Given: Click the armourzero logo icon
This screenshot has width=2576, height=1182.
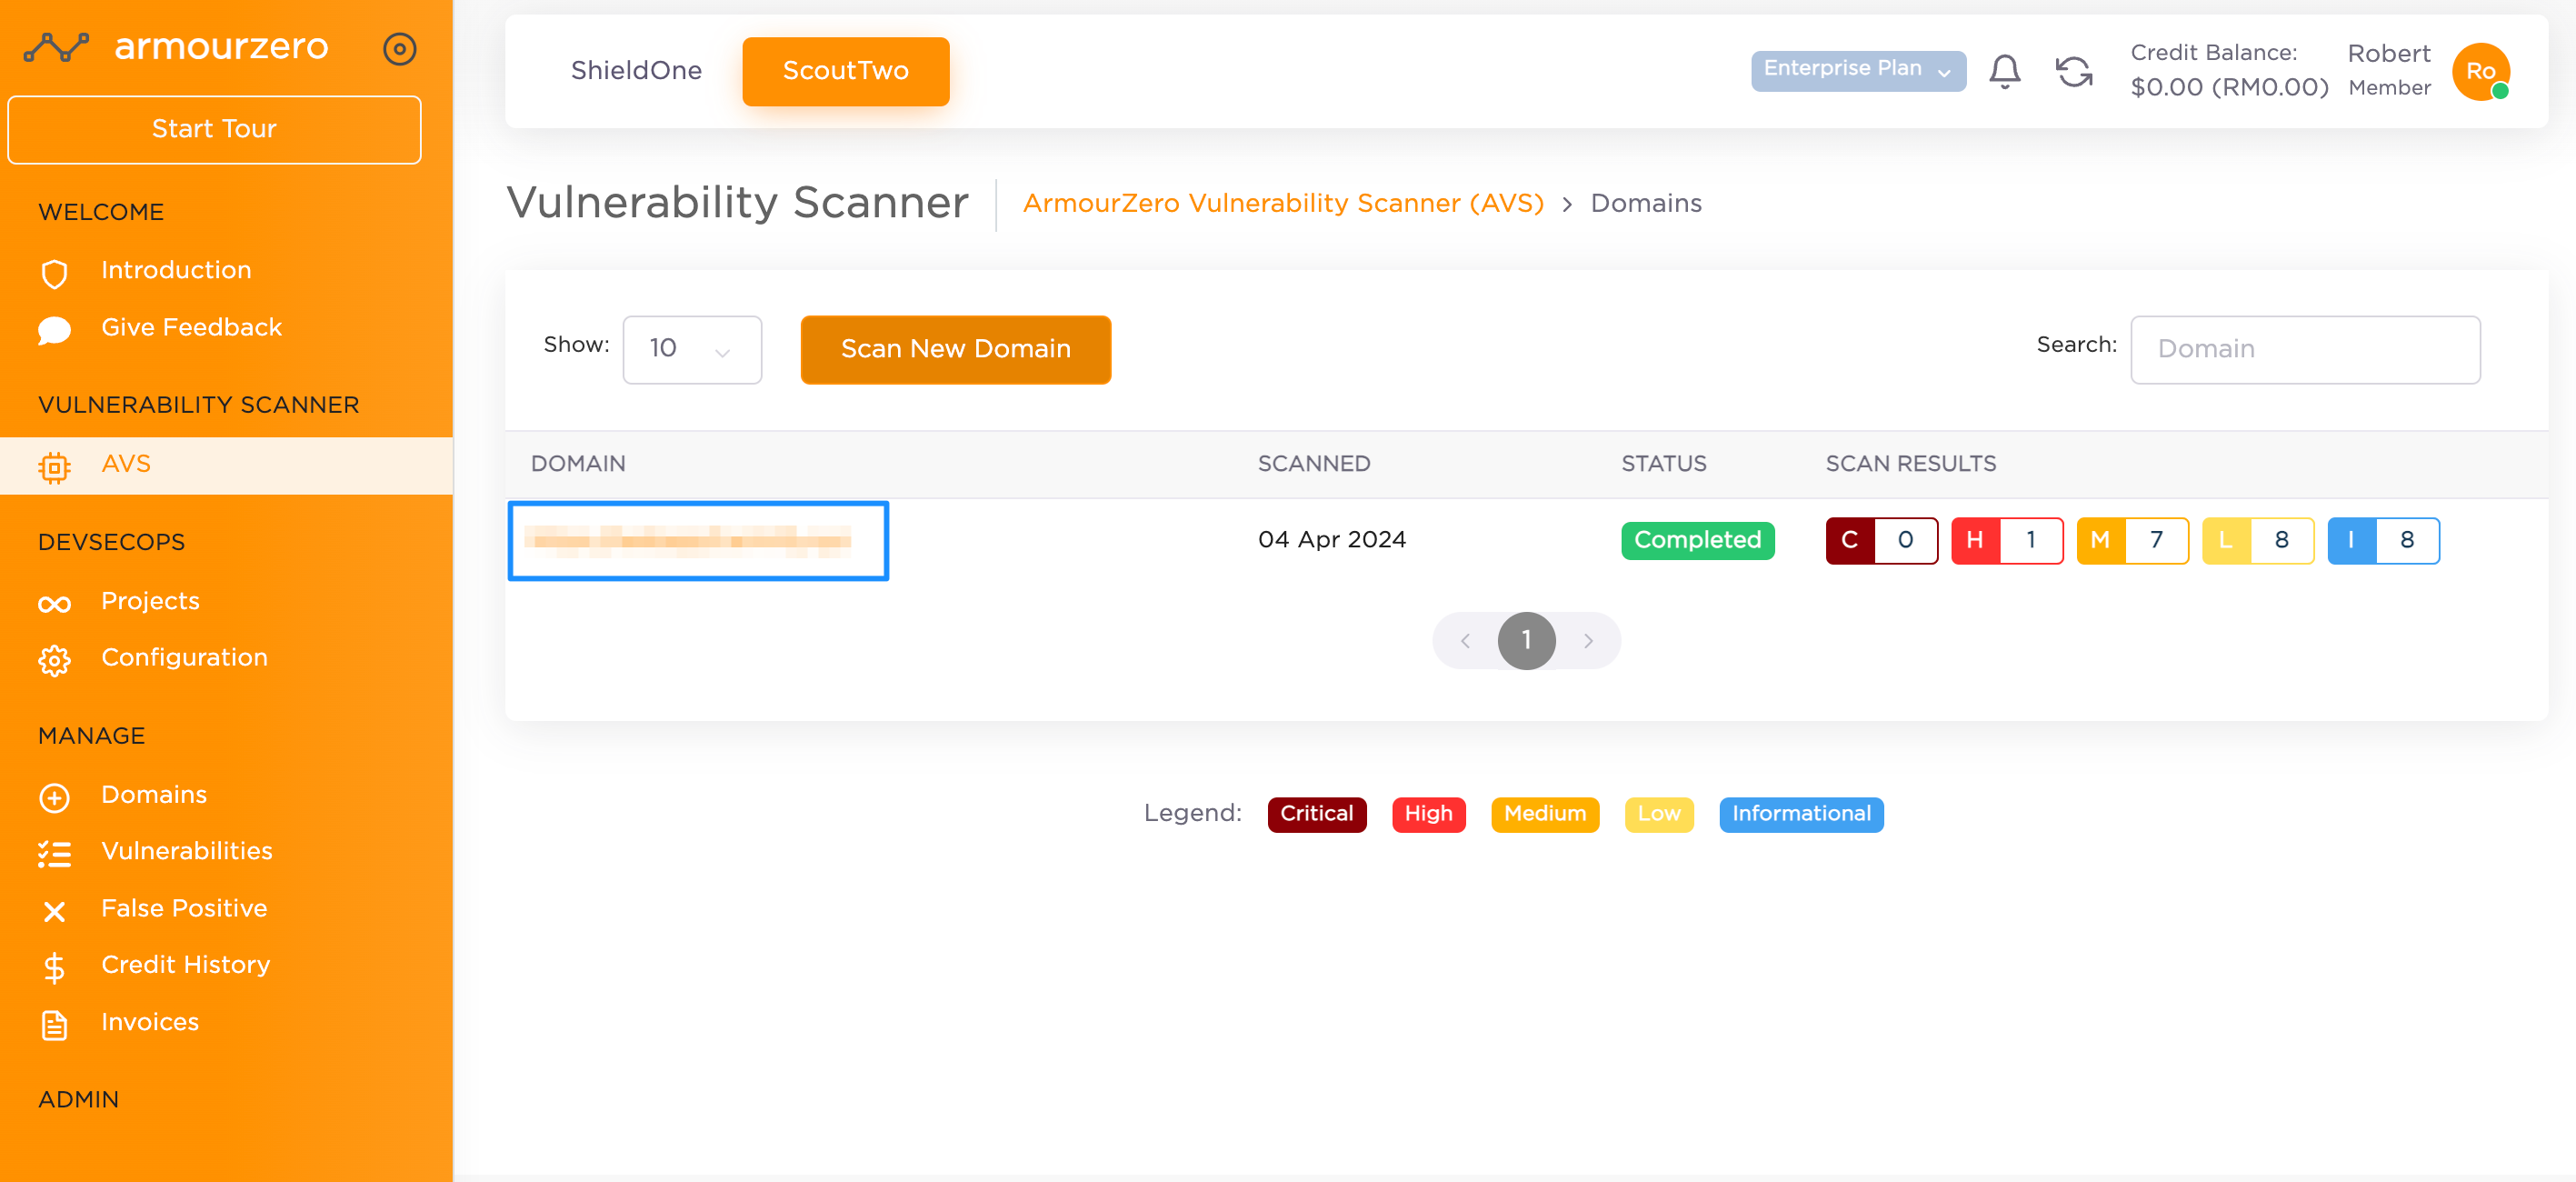Looking at the screenshot, I should click(x=56, y=47).
